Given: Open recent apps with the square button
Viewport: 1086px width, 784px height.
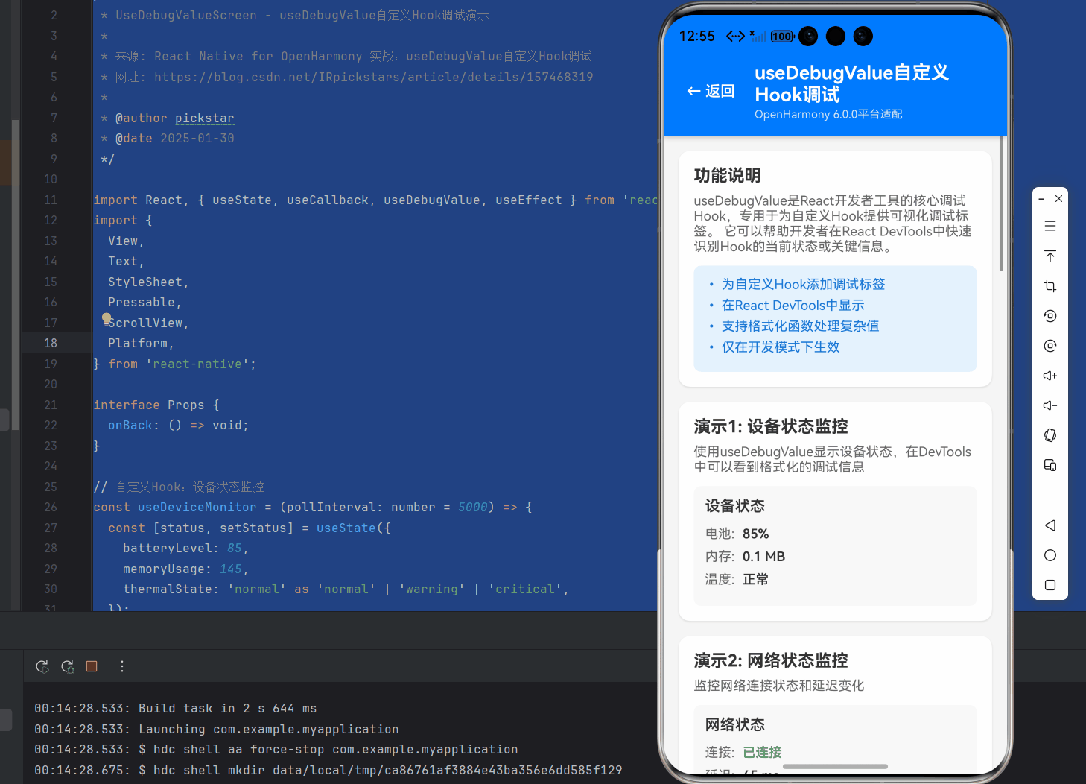Looking at the screenshot, I should point(1050,585).
